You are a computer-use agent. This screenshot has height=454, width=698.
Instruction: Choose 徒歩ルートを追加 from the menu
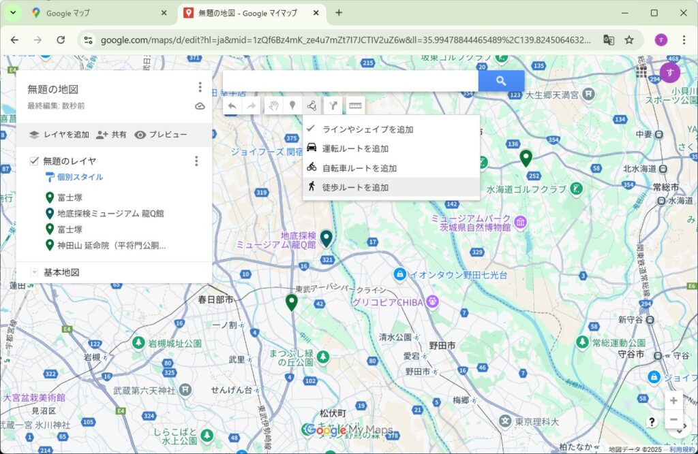[x=392, y=187]
